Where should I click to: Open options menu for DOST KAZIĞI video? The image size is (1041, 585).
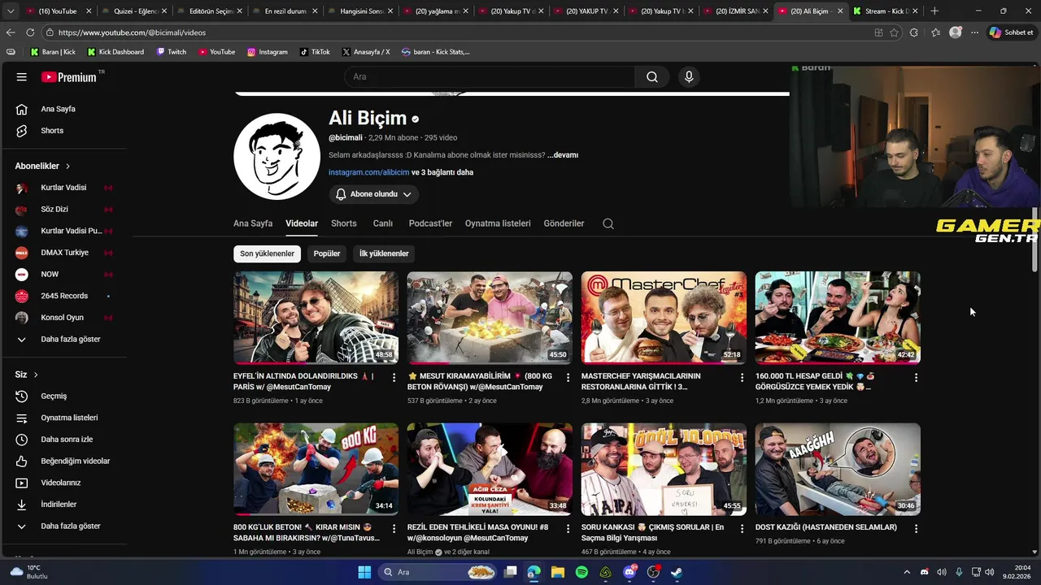point(916,529)
